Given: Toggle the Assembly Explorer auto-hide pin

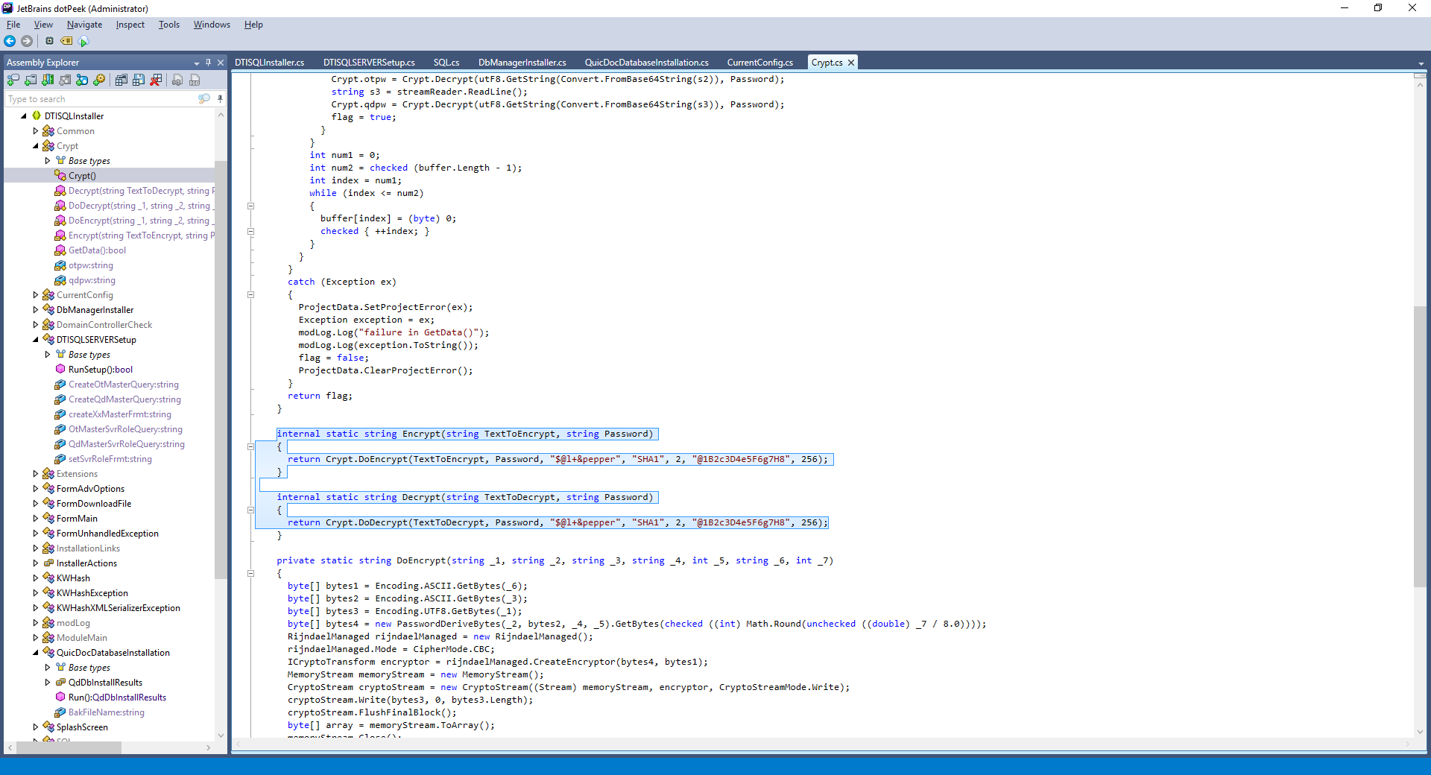Looking at the screenshot, I should click(209, 63).
